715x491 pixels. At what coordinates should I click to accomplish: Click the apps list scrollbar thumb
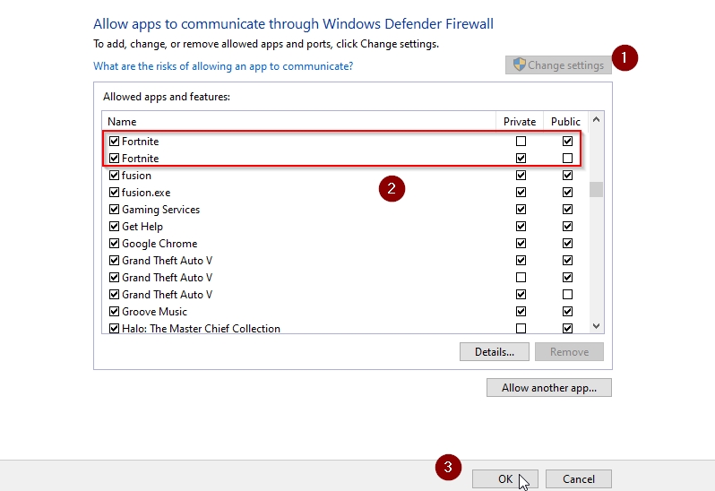pyautogui.click(x=596, y=189)
